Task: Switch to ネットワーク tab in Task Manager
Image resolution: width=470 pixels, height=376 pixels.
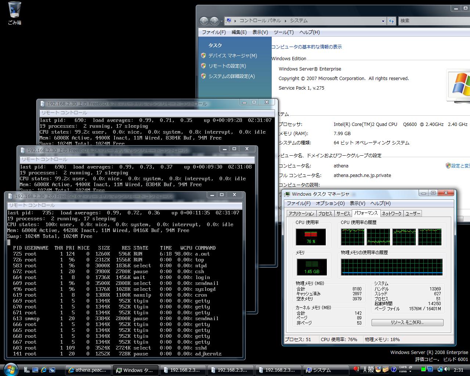Action: (392, 213)
